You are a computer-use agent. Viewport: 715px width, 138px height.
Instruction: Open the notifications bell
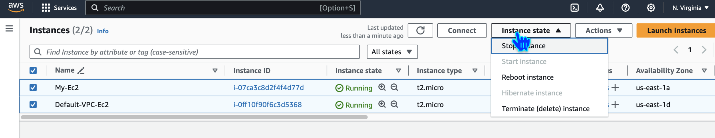tap(600, 8)
